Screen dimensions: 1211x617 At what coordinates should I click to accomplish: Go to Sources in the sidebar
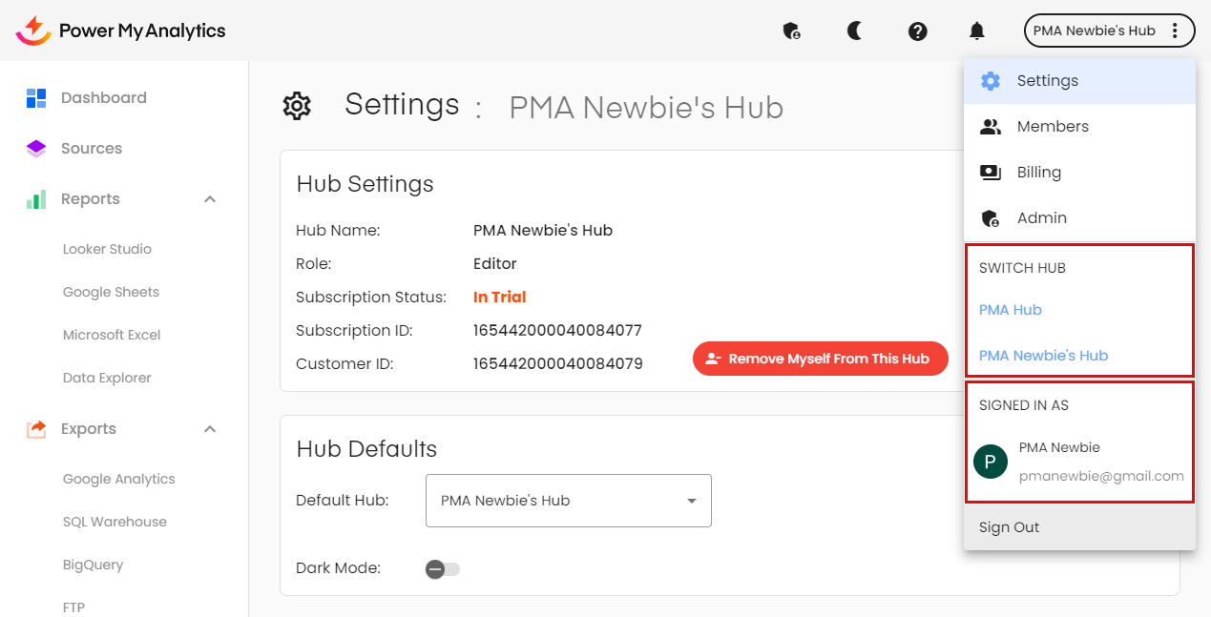(91, 149)
